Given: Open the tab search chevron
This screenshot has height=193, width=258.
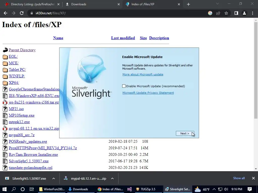Looking at the screenshot, I should coord(217,4).
